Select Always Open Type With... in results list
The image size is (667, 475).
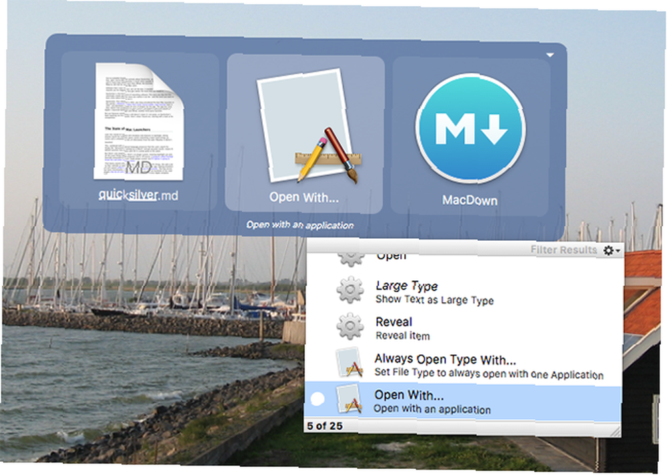(463, 365)
